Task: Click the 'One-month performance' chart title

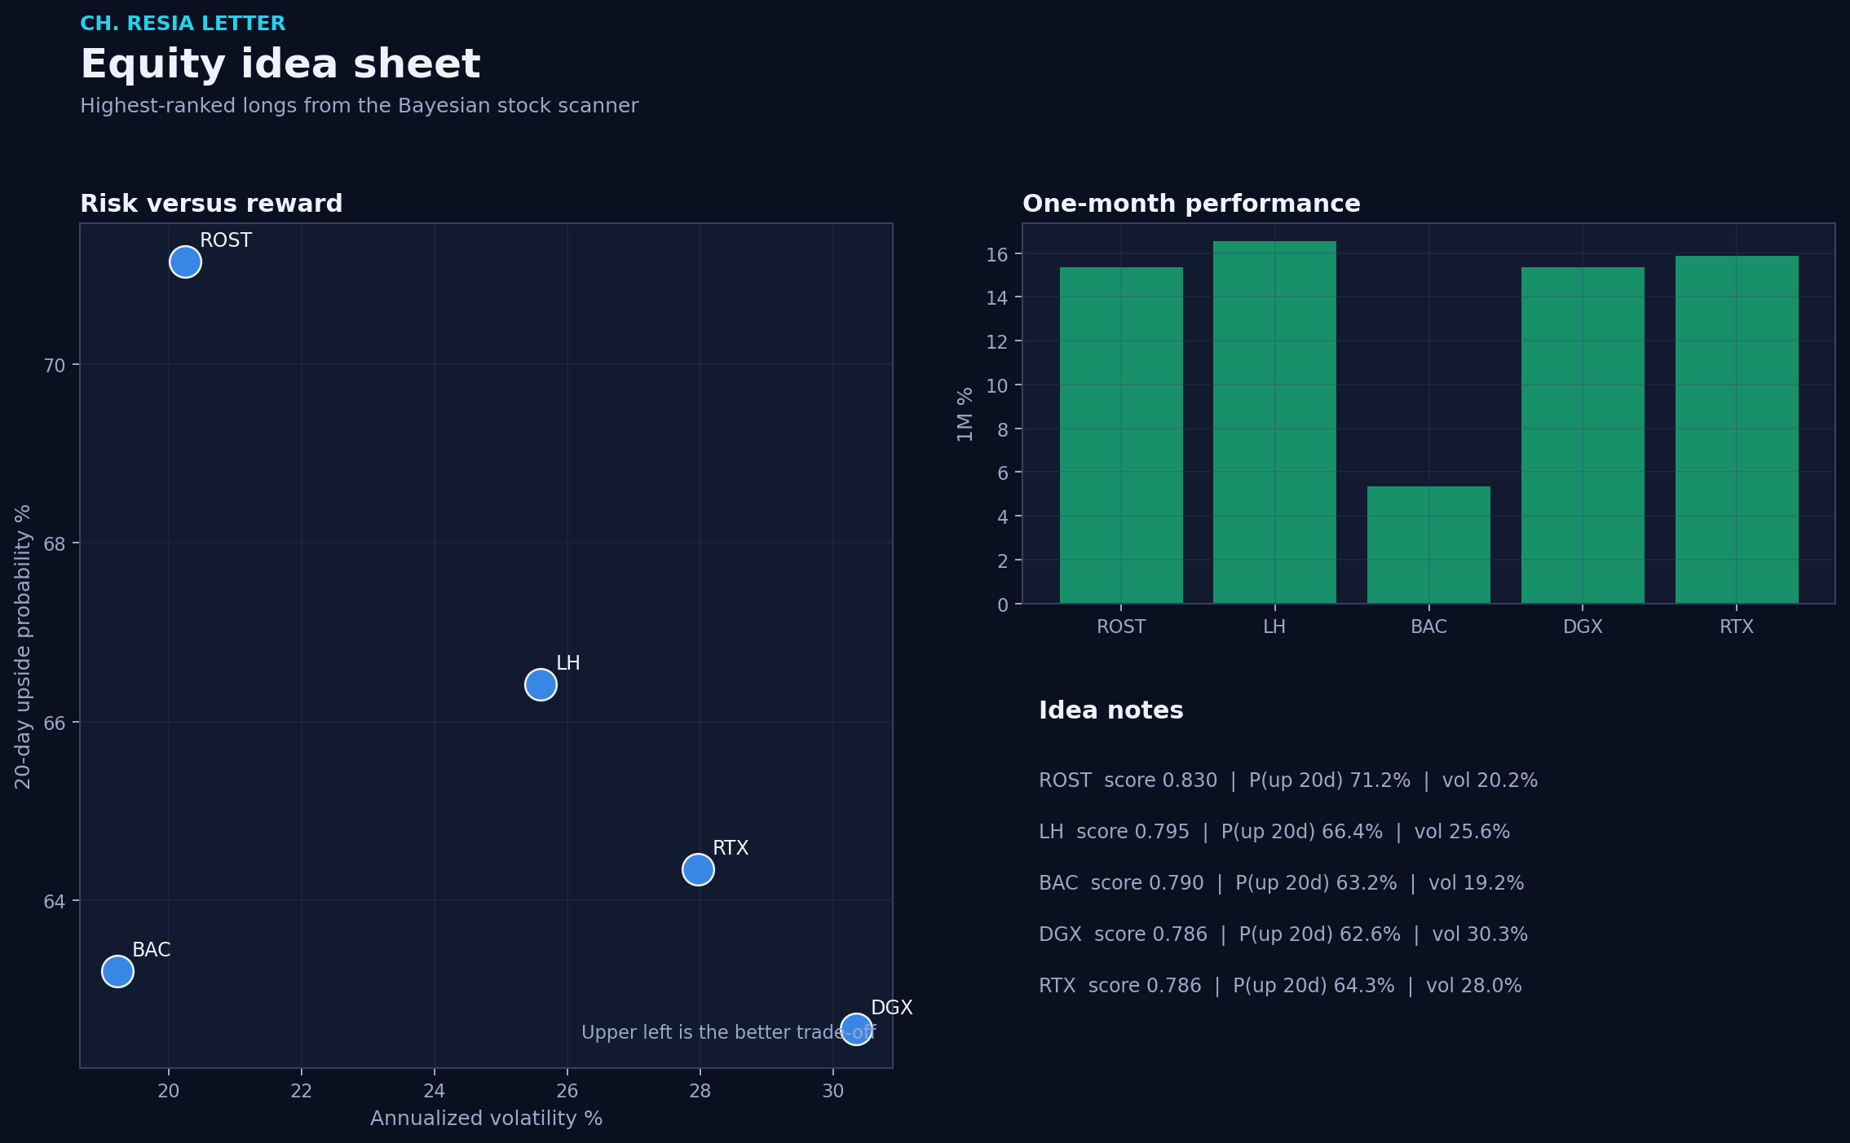Action: 1191,204
